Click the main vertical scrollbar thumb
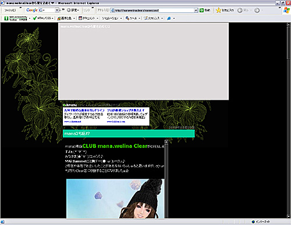291x225 pixels. coord(289,42)
